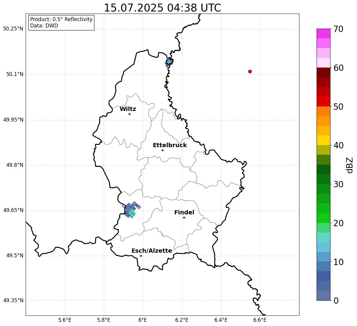
Task: Click the timestamp title 15.07.2025 04:38 UTC
Action: (162, 8)
